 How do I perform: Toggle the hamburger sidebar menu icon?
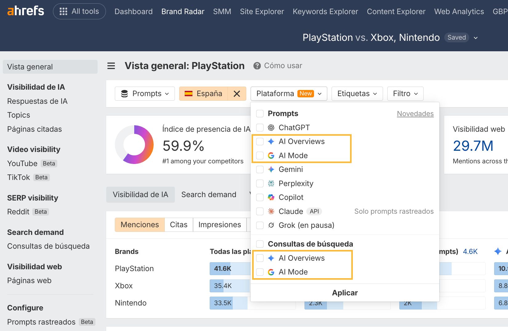[111, 66]
